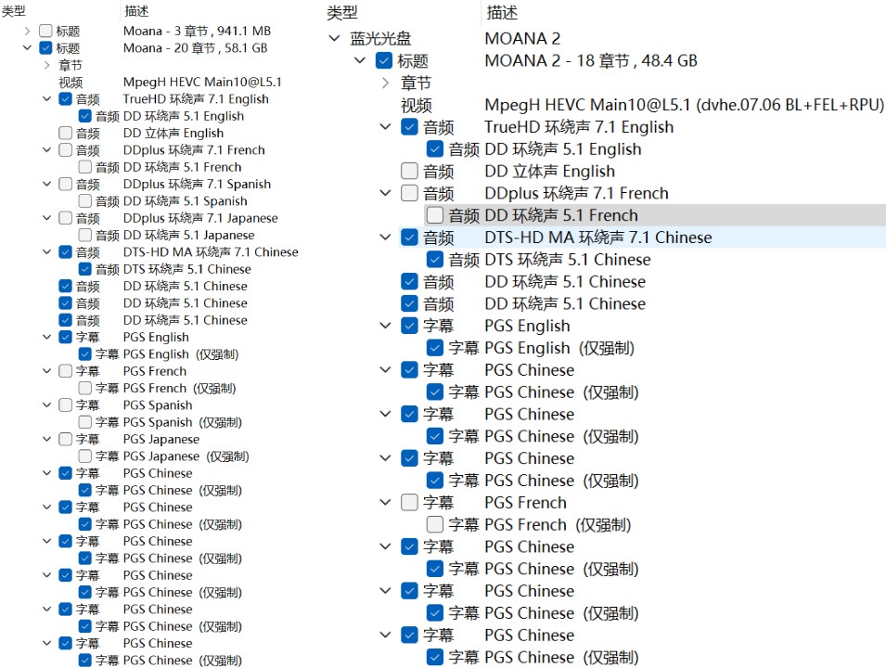This screenshot has height=668, width=886.
Task: Click 类型 column header in the left pane
Action: [x=14, y=11]
